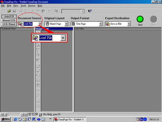Click the Save floppy disk icon
This screenshot has height=122, width=162.
pos(14,11)
